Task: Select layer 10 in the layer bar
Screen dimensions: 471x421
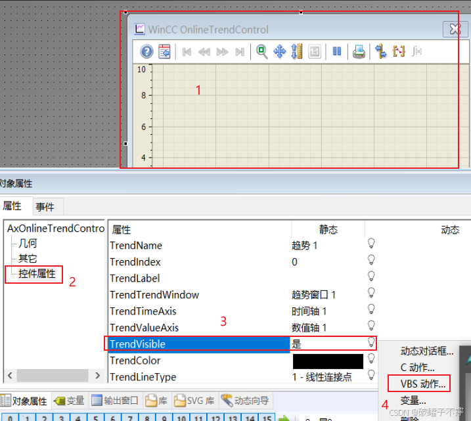Action: tap(181, 418)
